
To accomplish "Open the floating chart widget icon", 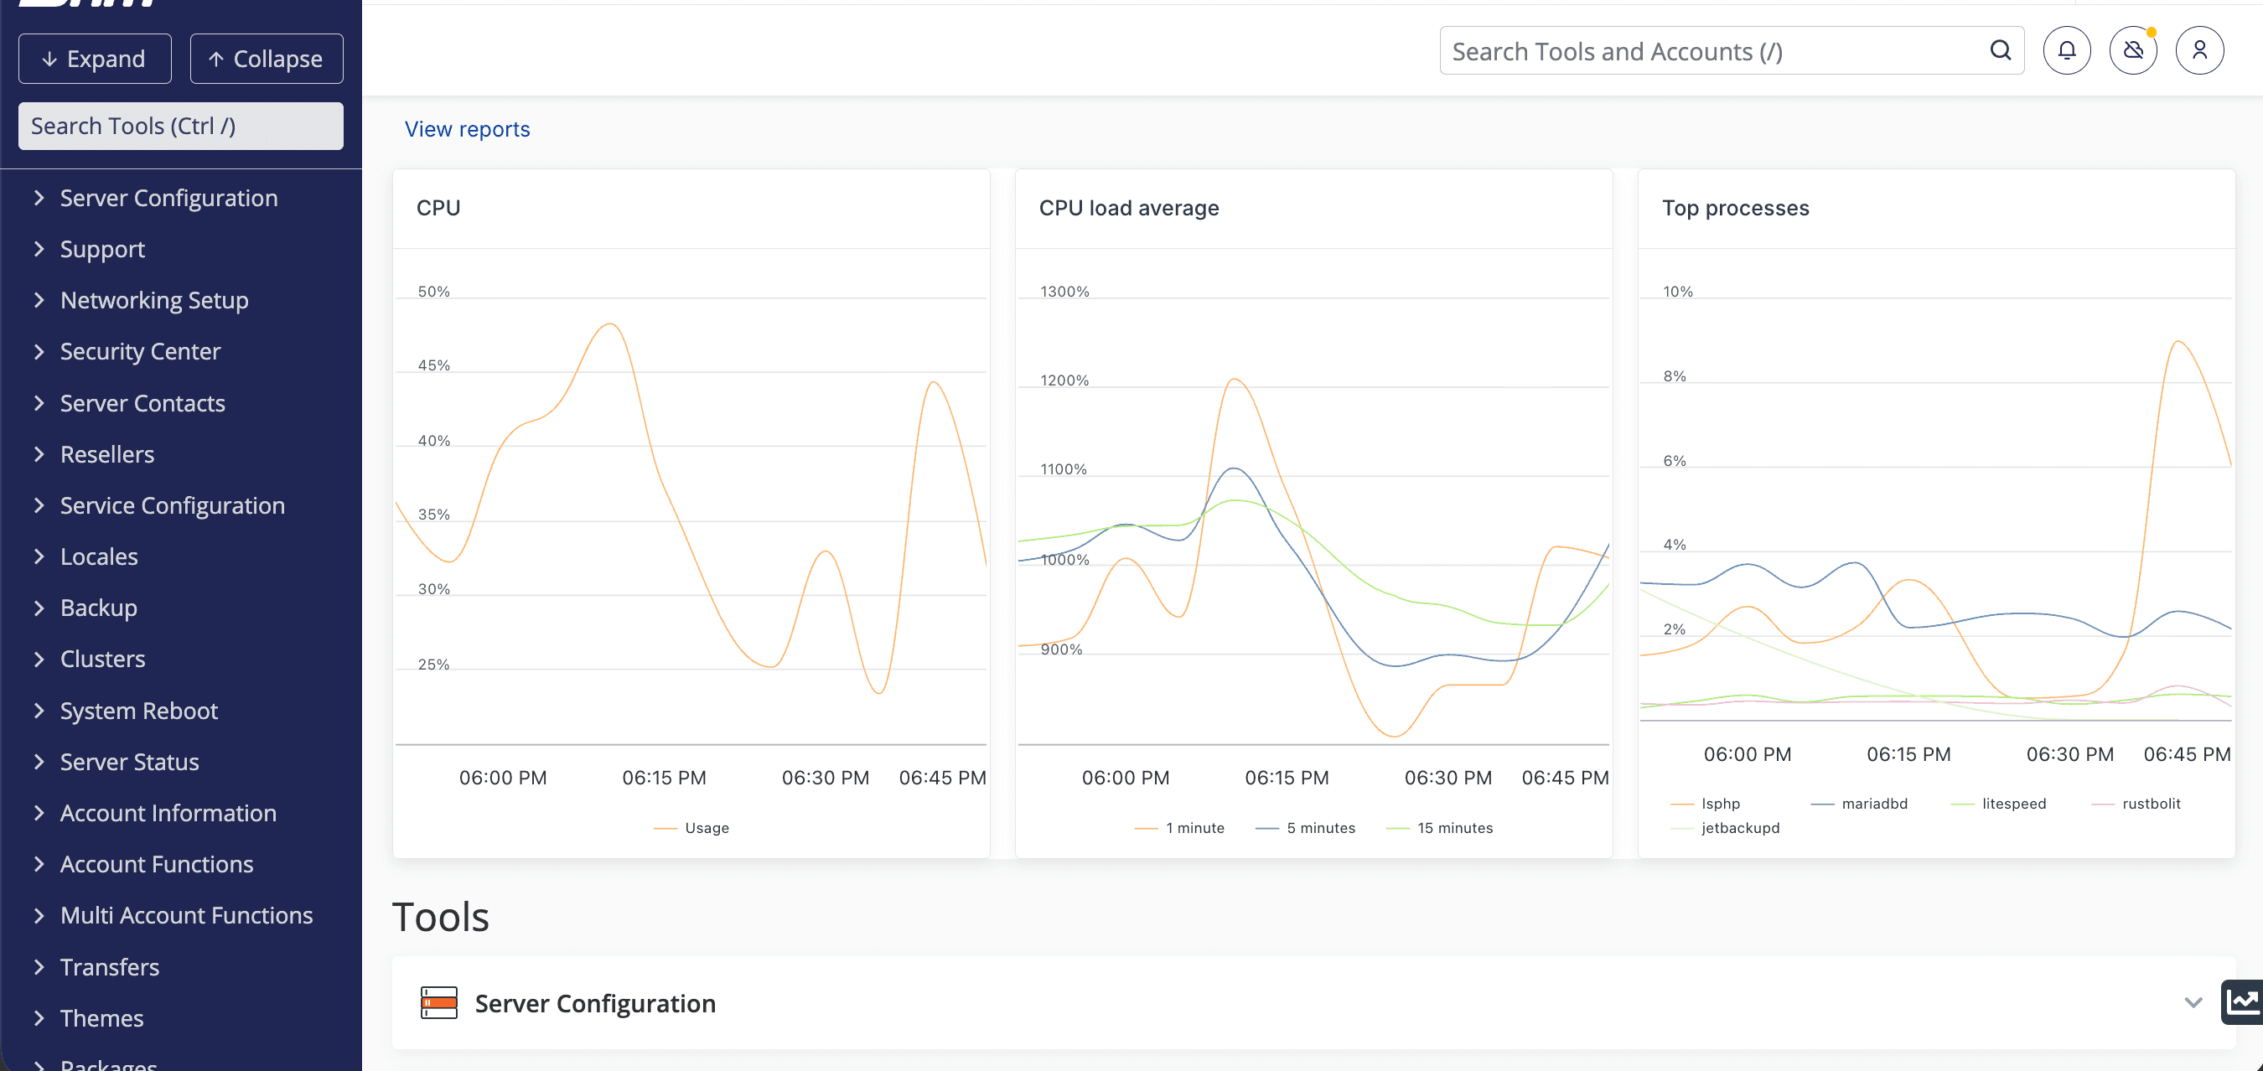I will tap(2243, 1001).
